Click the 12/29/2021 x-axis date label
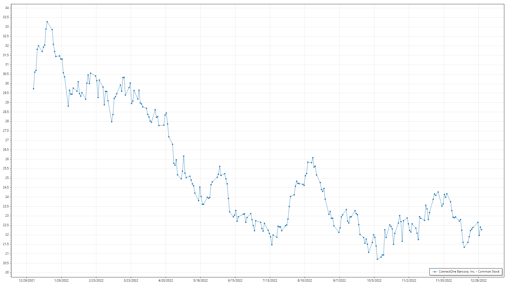 pos(26,280)
